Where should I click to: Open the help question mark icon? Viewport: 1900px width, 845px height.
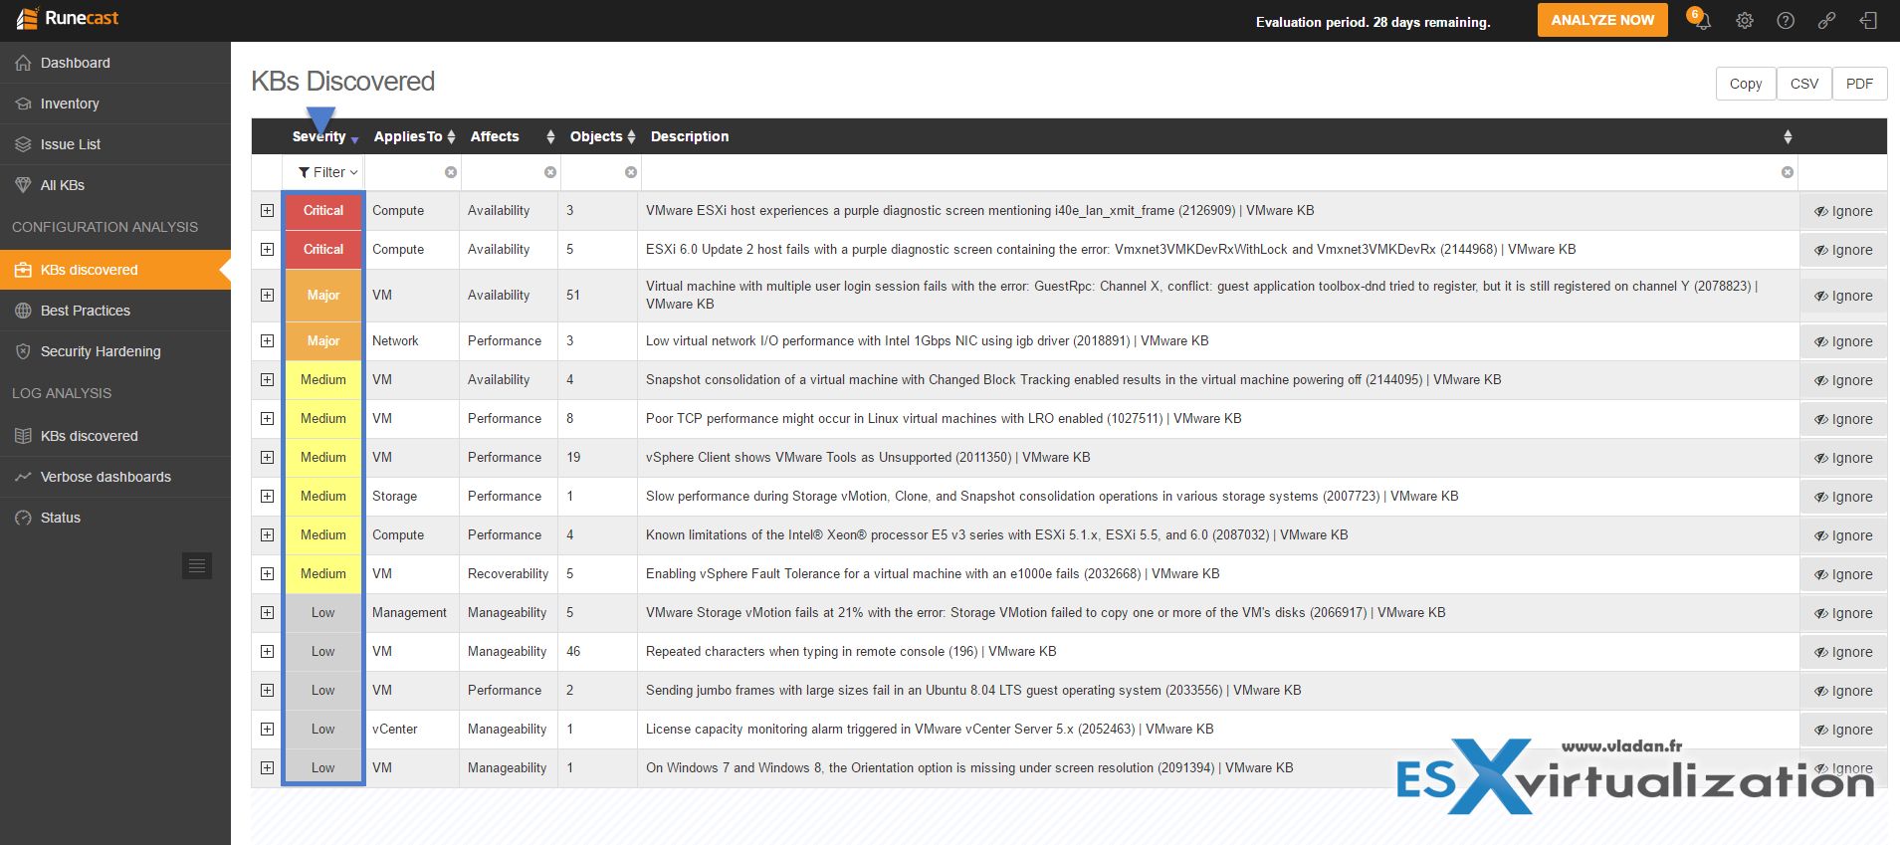1786,20
